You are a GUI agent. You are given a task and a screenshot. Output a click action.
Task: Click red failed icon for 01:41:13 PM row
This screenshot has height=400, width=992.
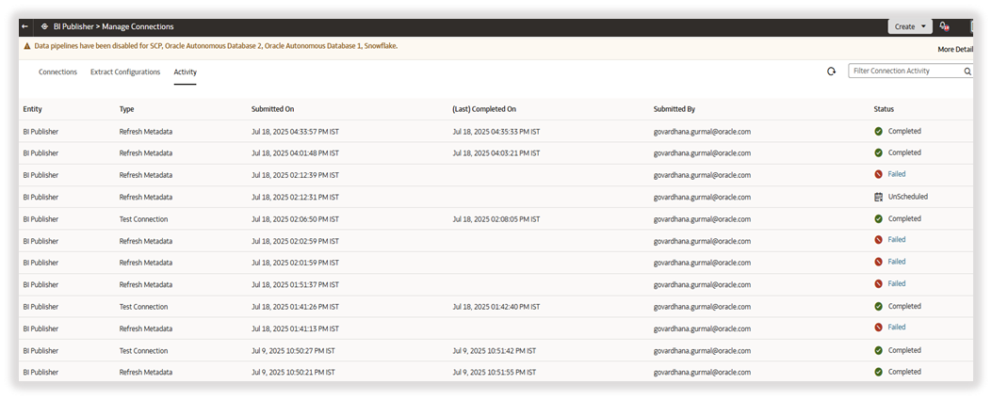[x=878, y=328]
